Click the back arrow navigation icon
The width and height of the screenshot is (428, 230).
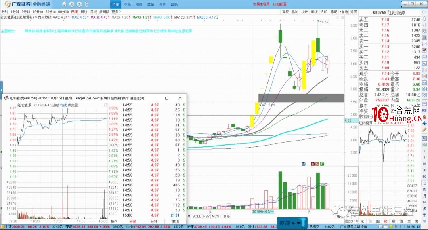71,4
